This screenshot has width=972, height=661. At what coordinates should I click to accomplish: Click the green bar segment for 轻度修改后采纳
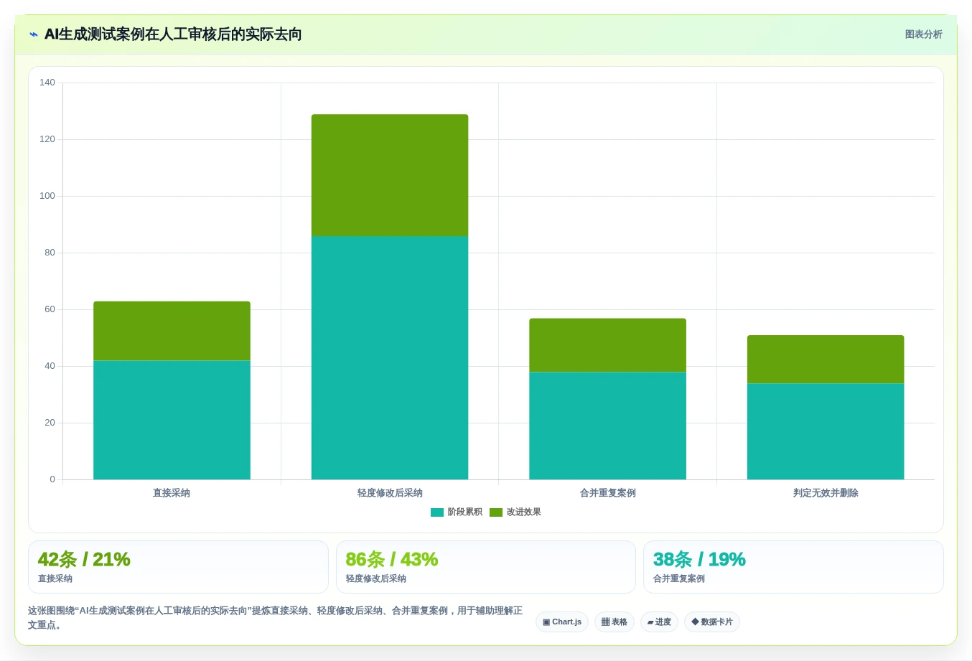(x=390, y=175)
